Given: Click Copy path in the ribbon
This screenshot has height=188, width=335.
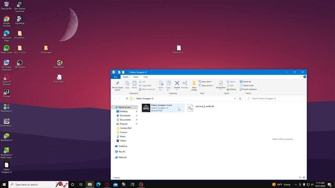Looking at the screenshot, I should coord(145,86).
